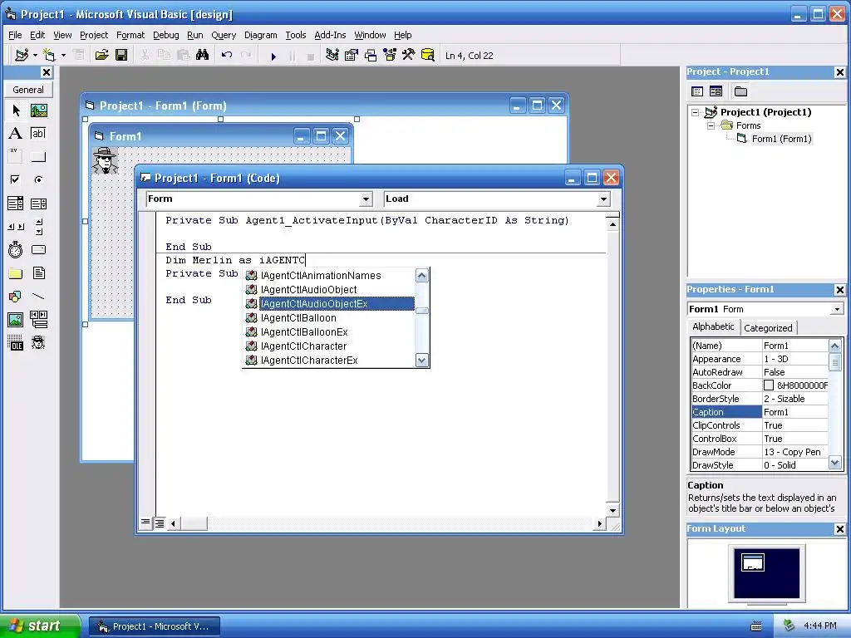Click the Project1 taskbar button

pyautogui.click(x=155, y=626)
